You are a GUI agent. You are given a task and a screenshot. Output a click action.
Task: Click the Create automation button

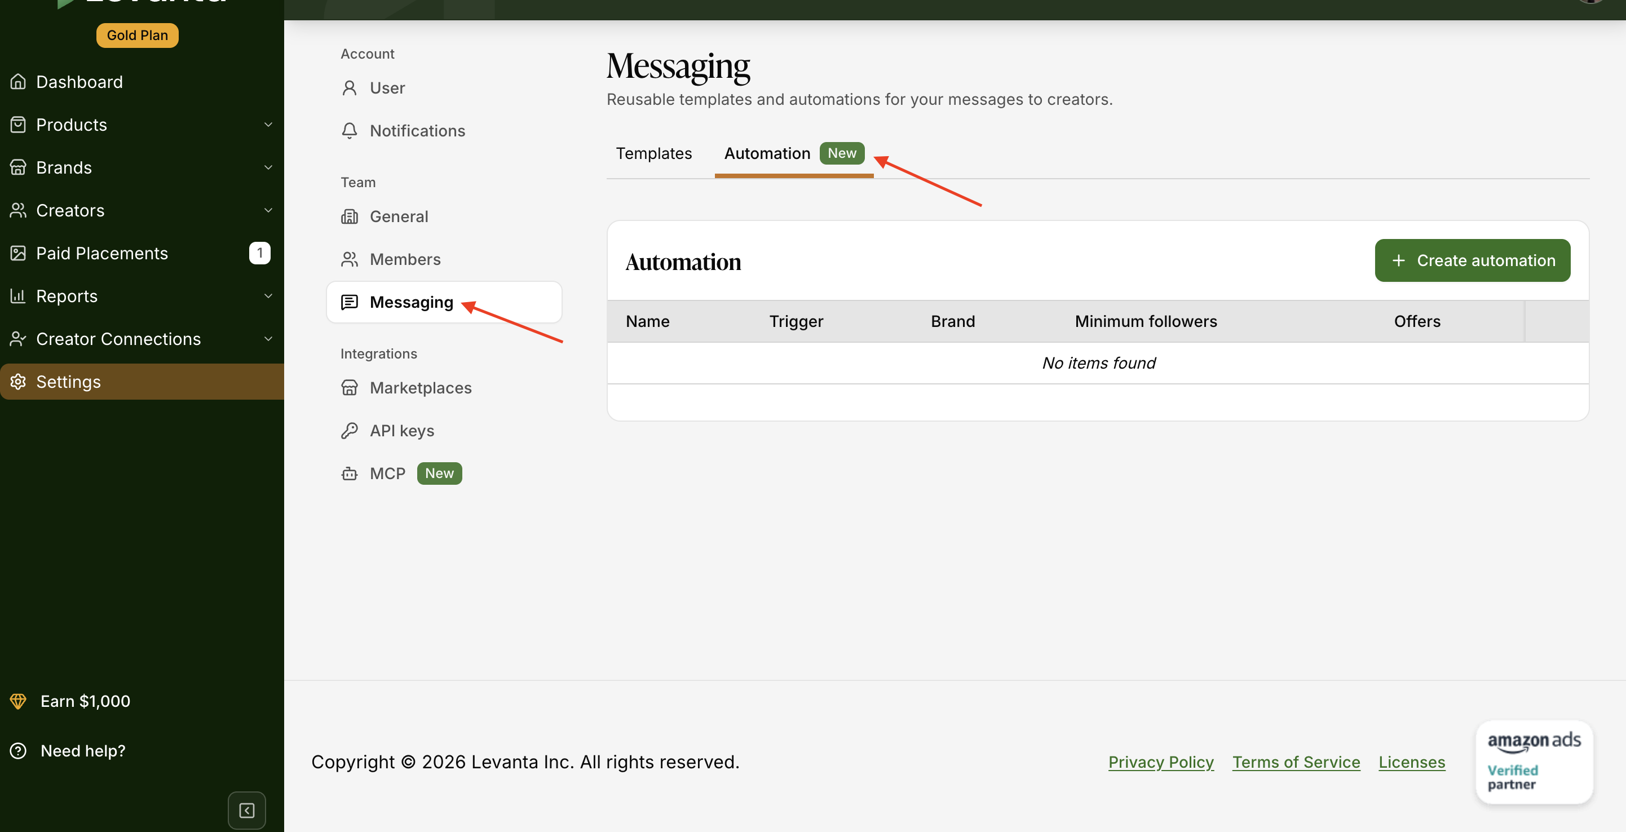1473,260
